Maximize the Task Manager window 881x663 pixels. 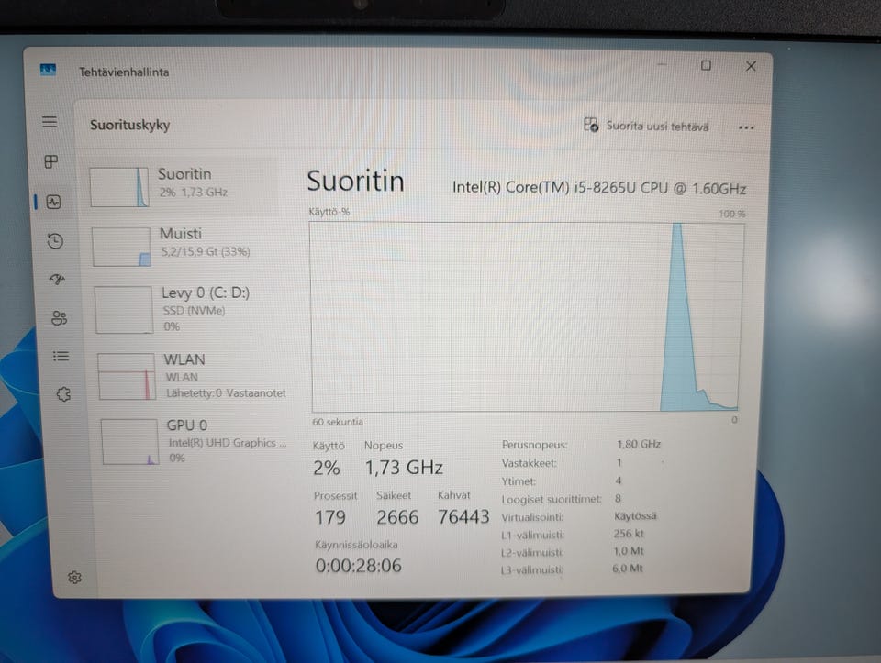click(706, 66)
